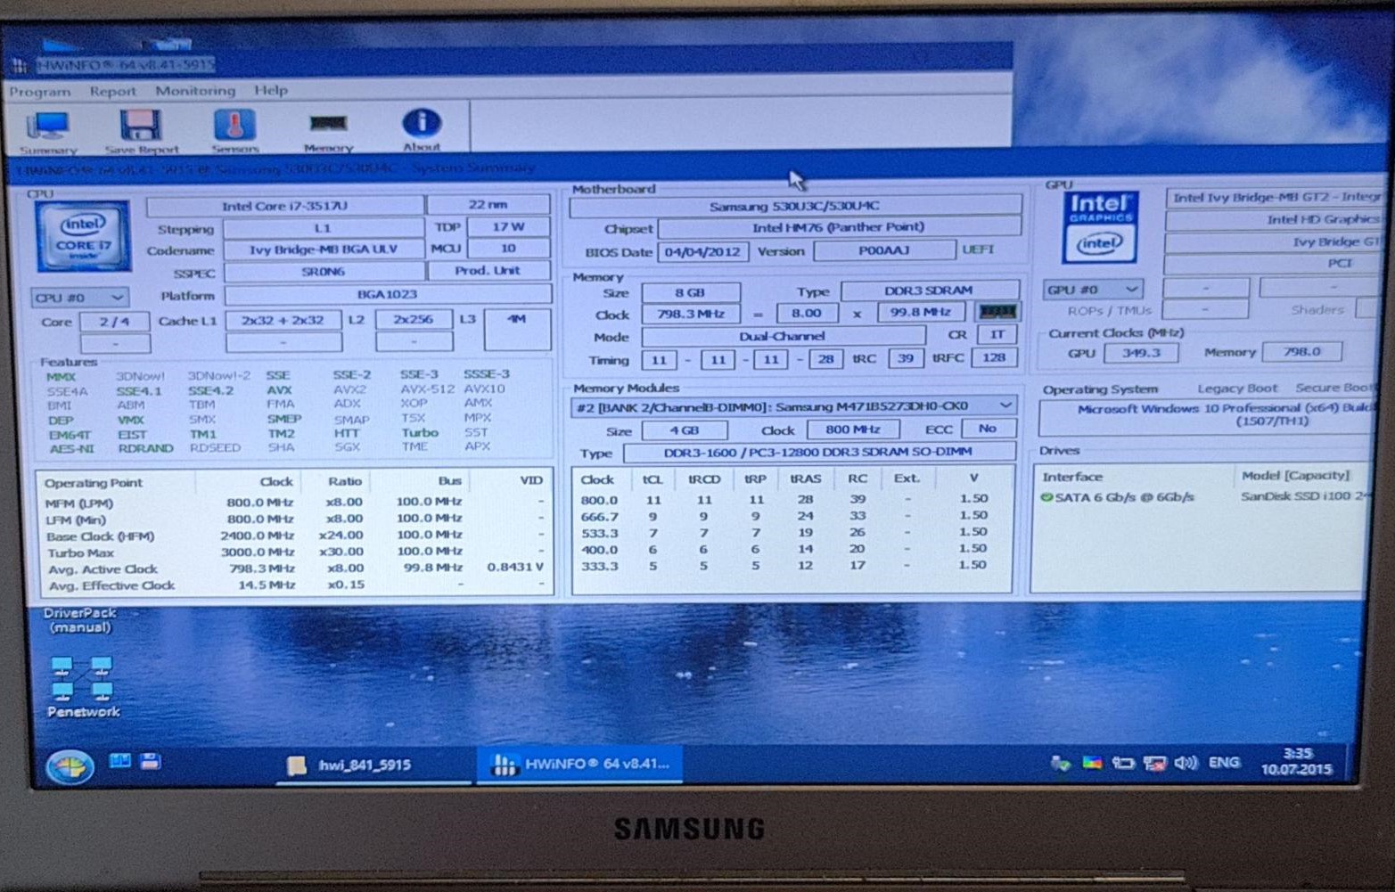Image resolution: width=1395 pixels, height=892 pixels.
Task: Click the Intel Graphics logo
Action: pyautogui.click(x=1100, y=227)
